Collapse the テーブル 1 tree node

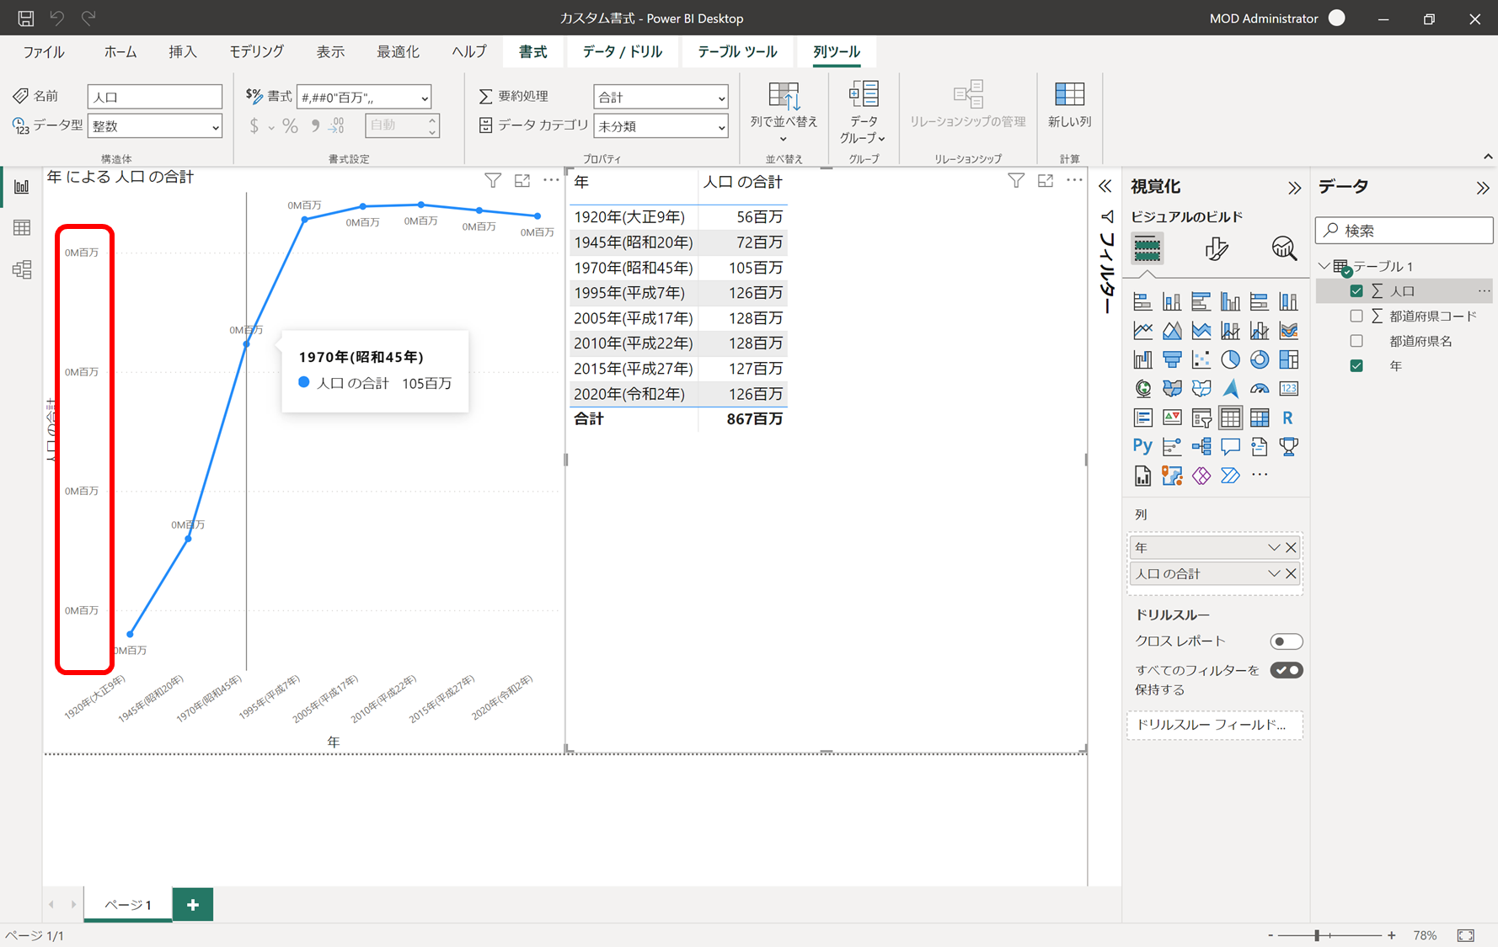[1324, 266]
